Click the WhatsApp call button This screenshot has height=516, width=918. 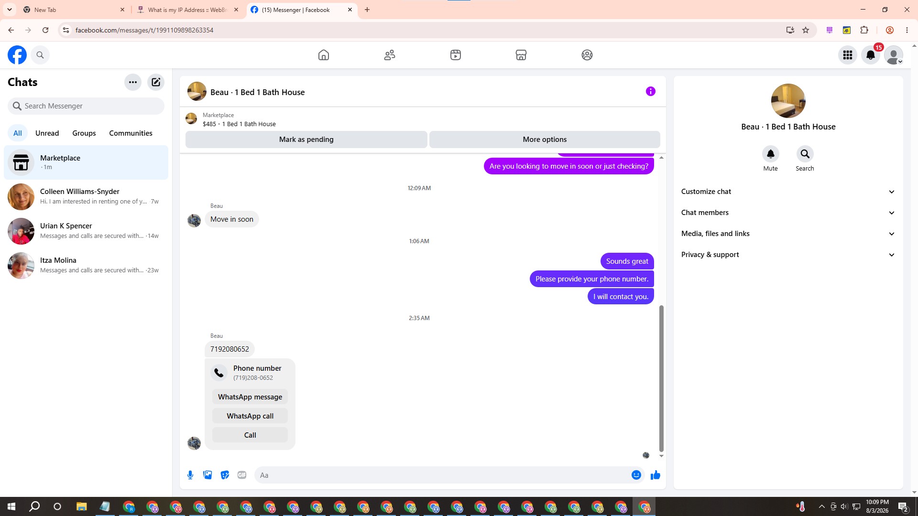click(x=250, y=416)
